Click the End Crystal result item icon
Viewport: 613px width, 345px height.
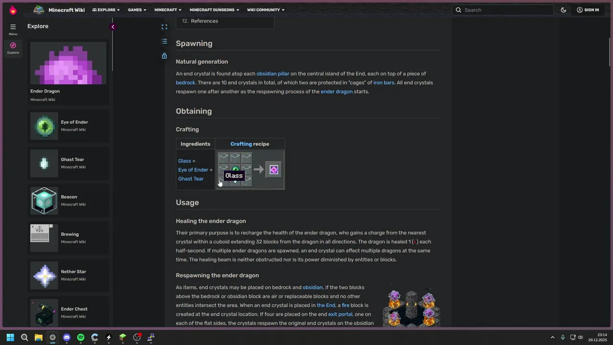274,170
